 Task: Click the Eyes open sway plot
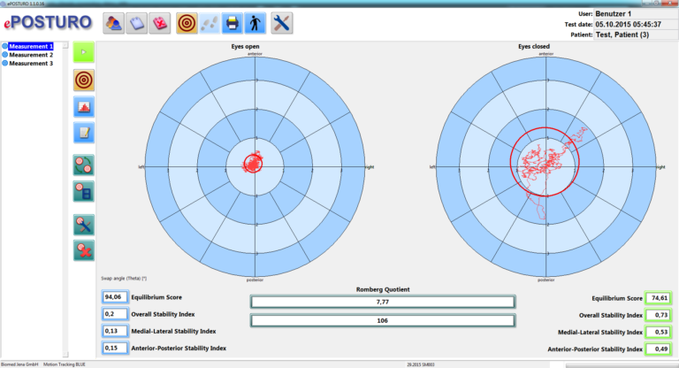[257, 165]
